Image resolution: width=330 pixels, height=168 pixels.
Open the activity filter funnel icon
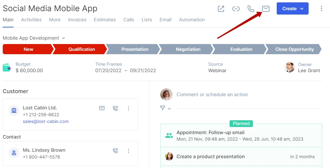pos(163,108)
